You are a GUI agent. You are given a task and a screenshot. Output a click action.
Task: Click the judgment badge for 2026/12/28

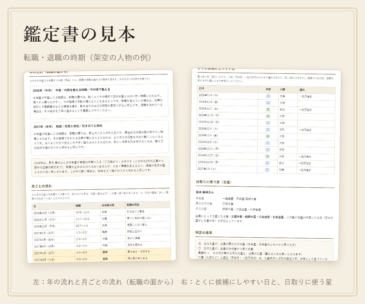(267, 163)
